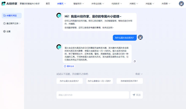Open the AI专业训练 navigation menu
This screenshot has width=186, height=109.
(98, 4)
